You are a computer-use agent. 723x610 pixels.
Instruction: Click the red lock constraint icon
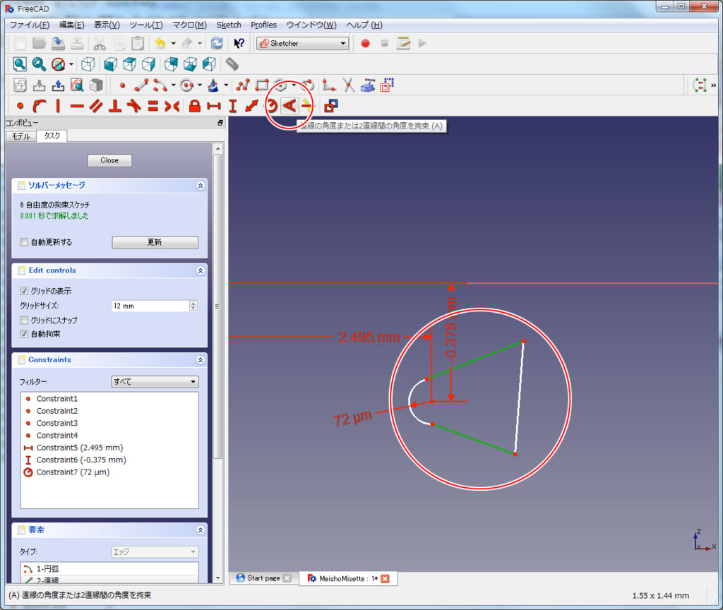(195, 106)
